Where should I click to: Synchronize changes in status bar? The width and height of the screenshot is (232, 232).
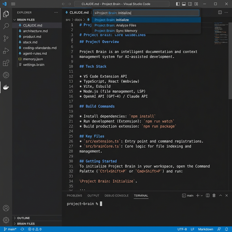coord(22,229)
